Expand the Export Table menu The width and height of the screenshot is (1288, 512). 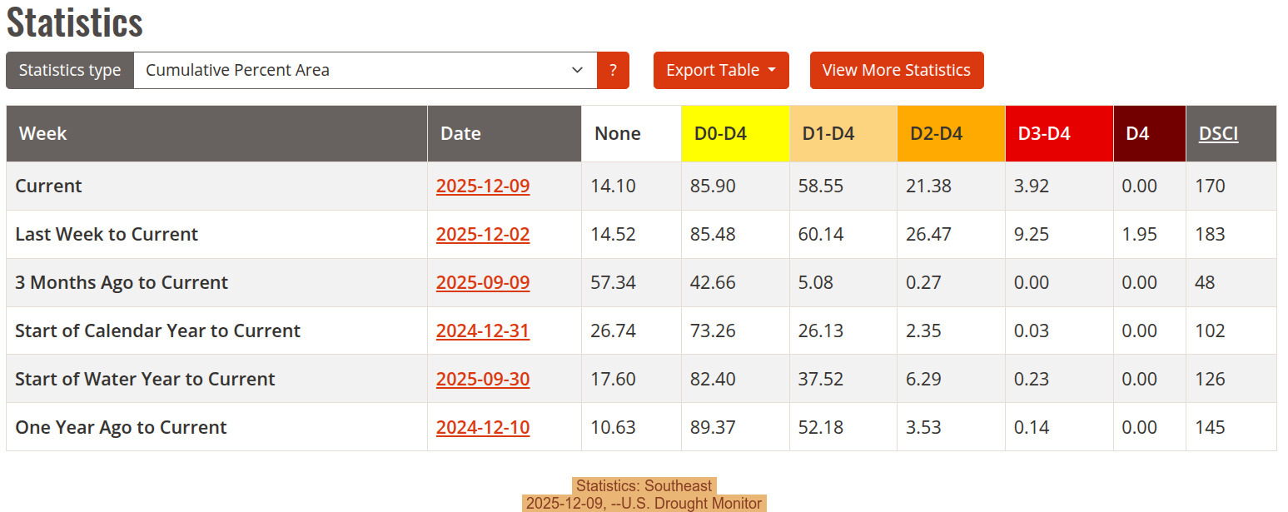(720, 70)
